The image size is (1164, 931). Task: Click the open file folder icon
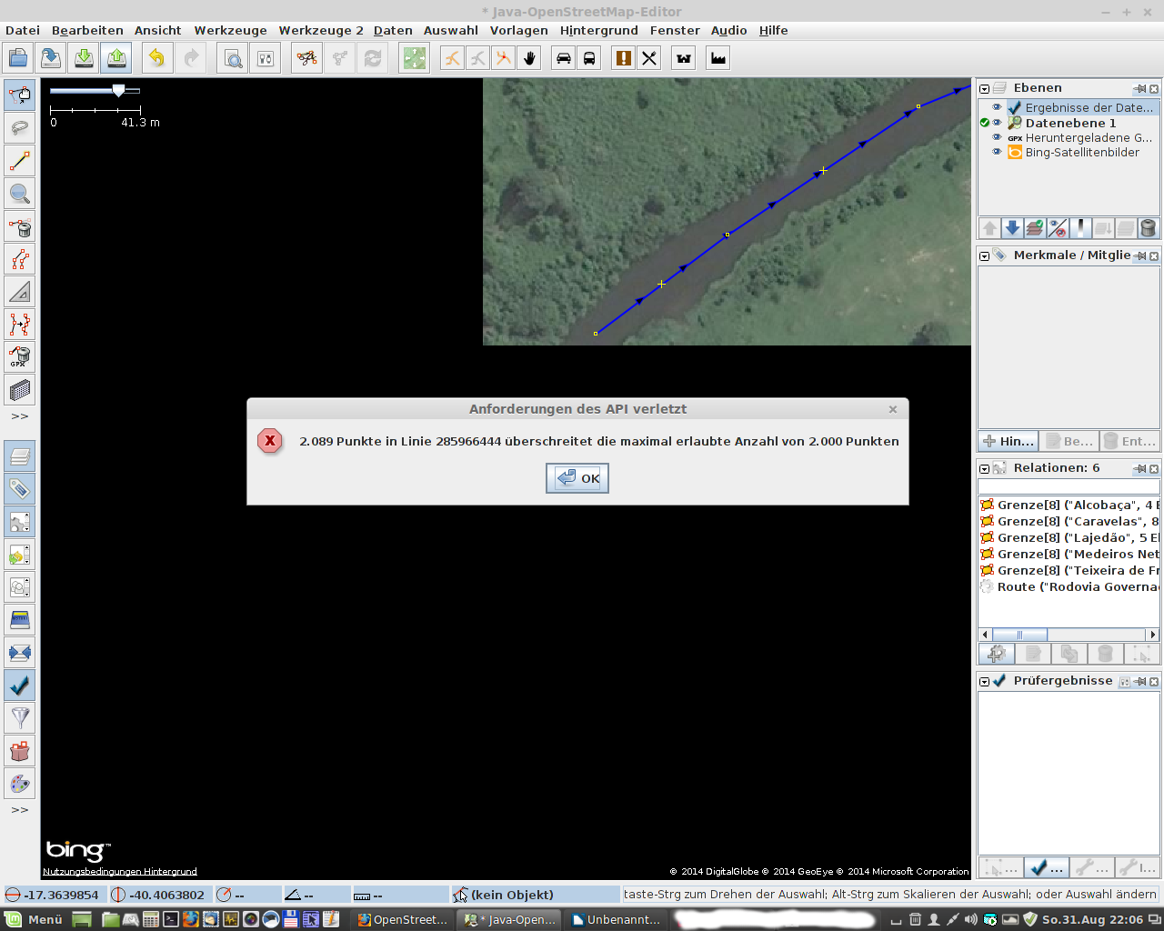click(x=18, y=58)
